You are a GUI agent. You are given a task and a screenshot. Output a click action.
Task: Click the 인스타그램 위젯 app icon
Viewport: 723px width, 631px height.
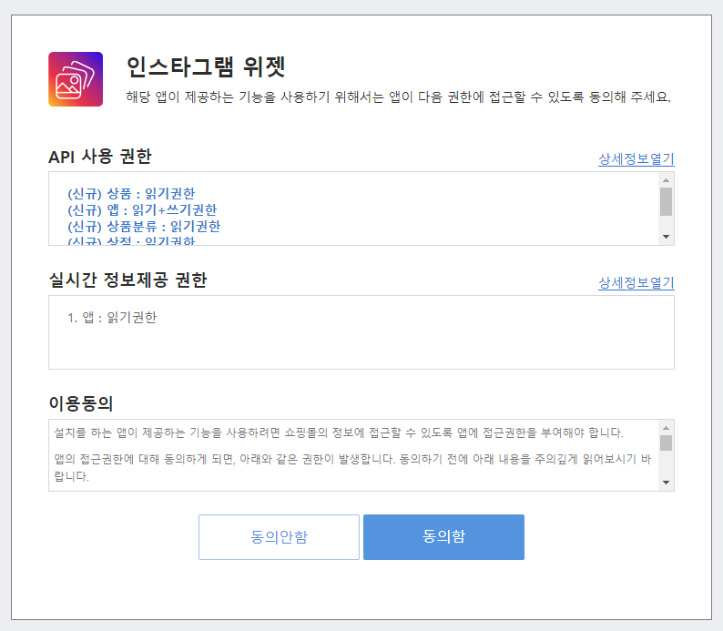[76, 79]
